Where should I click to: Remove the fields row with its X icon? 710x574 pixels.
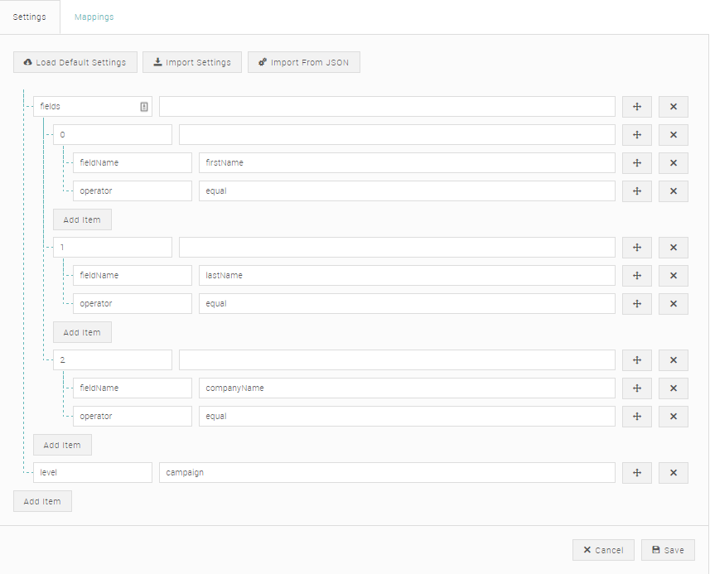pos(674,106)
